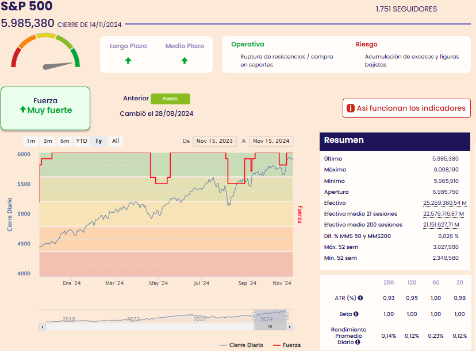
Task: Toggle Cierre Diario legend series
Action: pos(241,345)
